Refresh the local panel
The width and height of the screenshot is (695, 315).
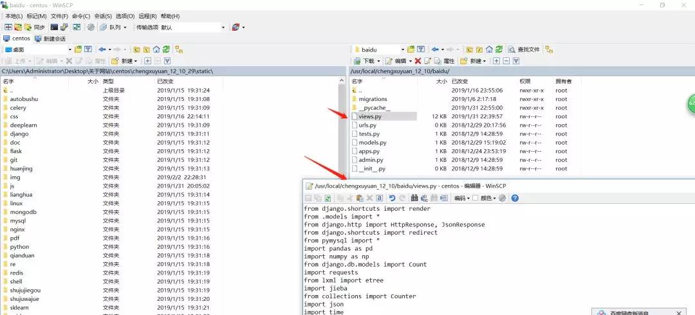click(x=166, y=49)
